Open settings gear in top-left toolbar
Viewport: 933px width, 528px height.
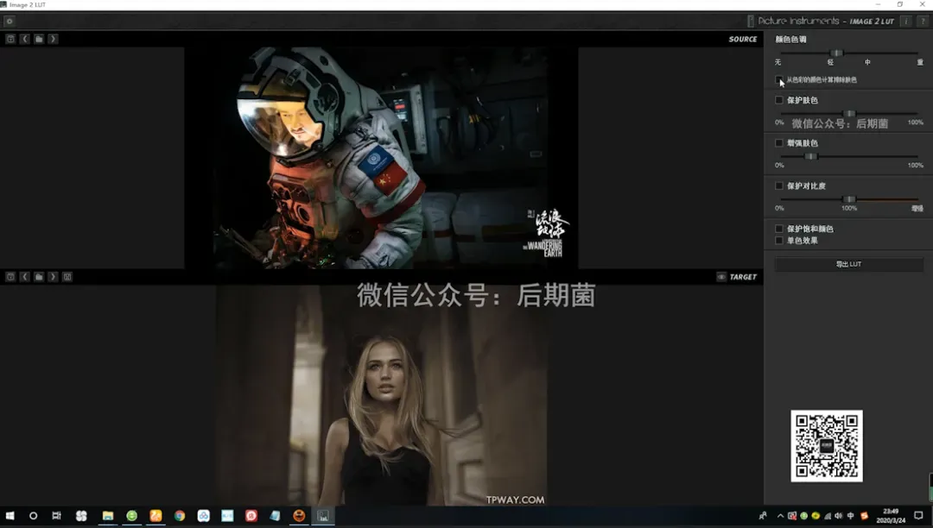click(x=10, y=22)
